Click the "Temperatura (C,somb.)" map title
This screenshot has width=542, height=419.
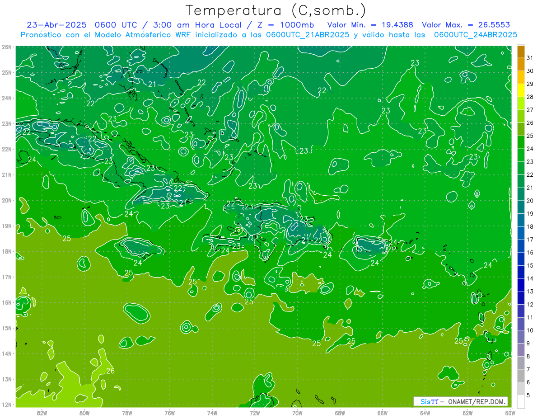(276, 10)
